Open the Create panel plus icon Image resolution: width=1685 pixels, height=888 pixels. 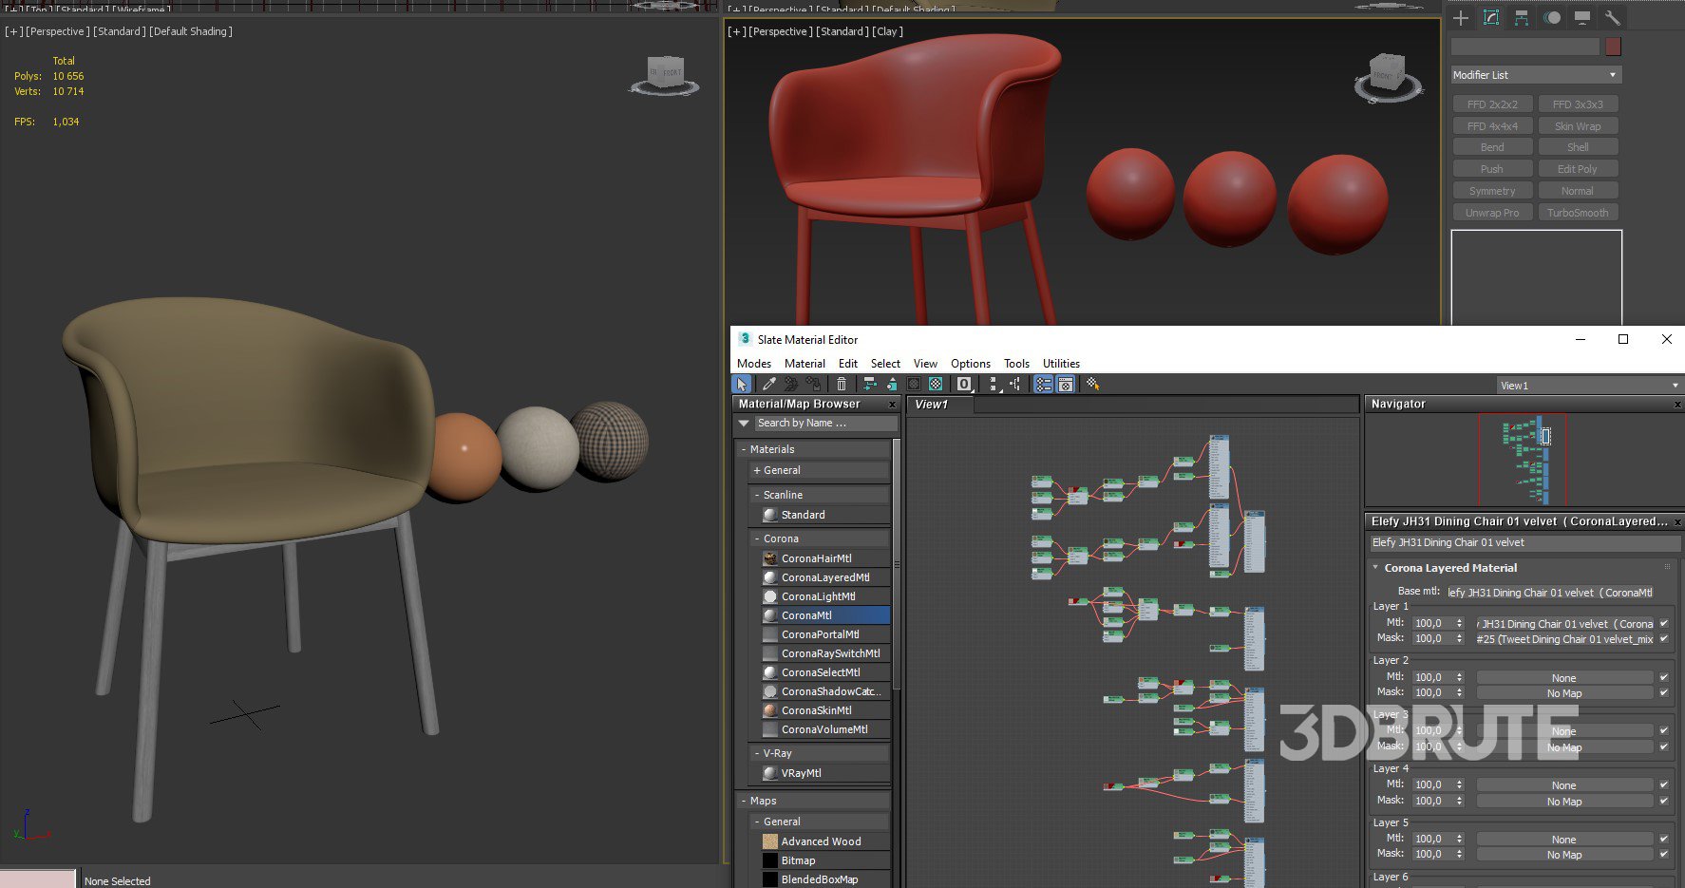(1461, 18)
